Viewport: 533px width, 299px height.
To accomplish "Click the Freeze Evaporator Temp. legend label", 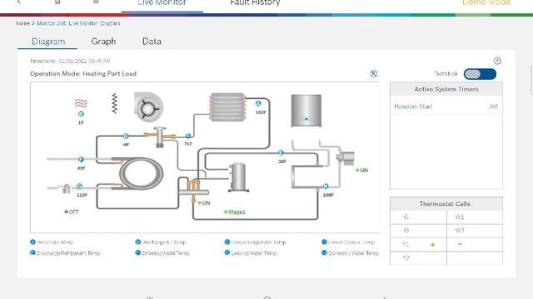I will coord(258,242).
